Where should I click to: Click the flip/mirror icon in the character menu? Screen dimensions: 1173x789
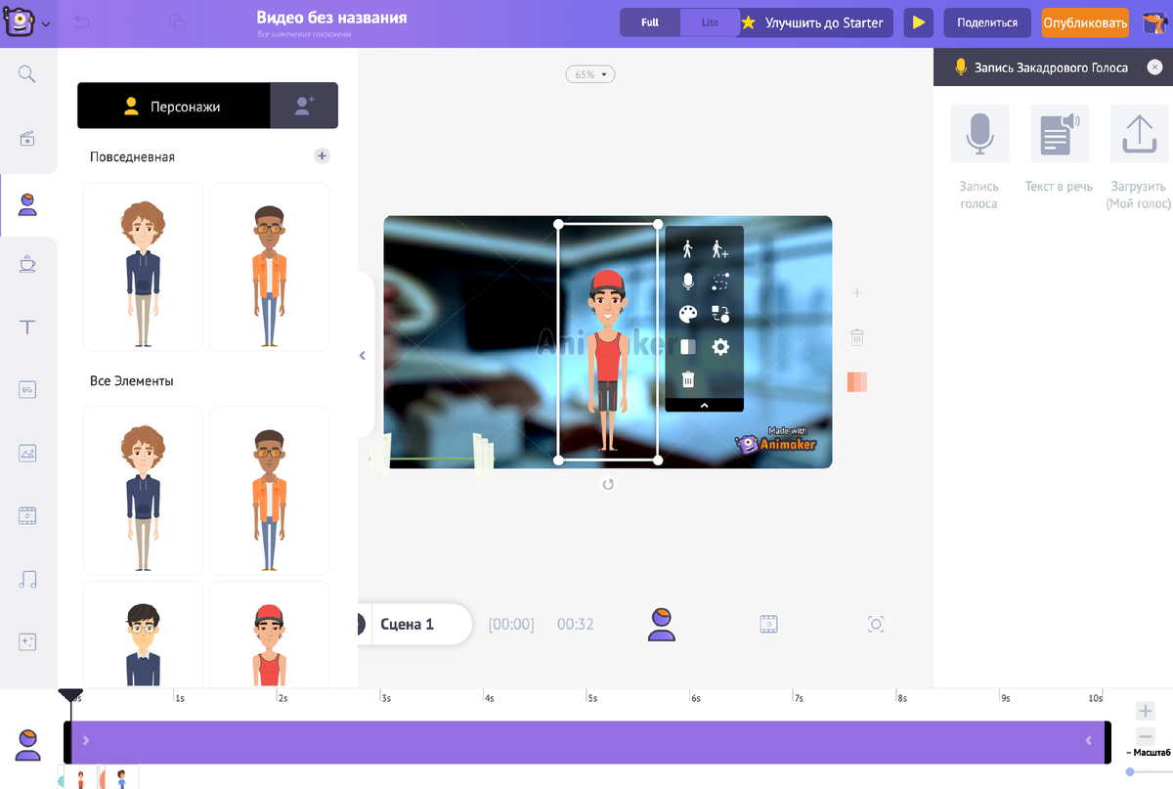(x=688, y=346)
